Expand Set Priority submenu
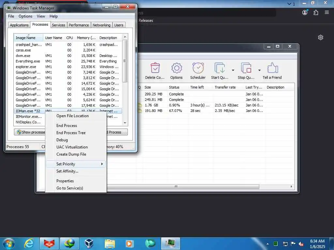This screenshot has width=334, height=250. click(76, 164)
